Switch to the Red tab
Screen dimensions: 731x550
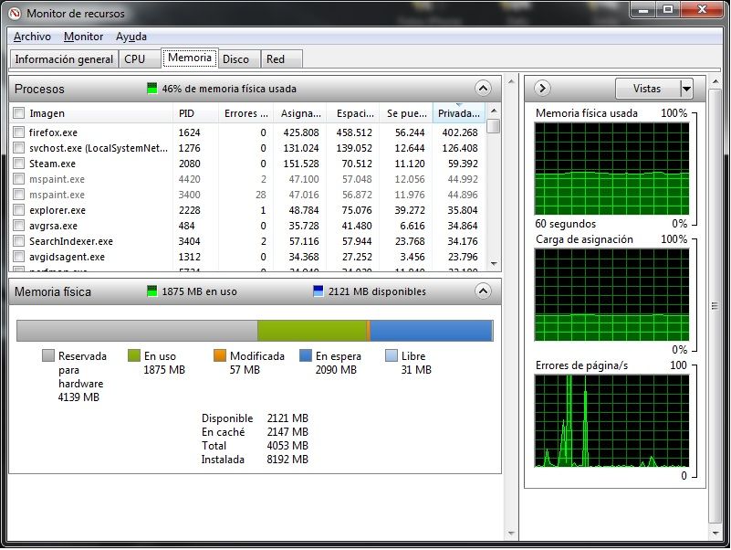(x=282, y=59)
